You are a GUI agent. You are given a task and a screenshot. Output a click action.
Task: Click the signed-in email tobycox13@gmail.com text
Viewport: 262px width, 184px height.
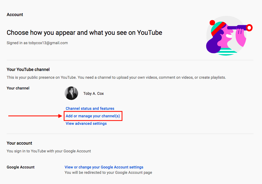48,43
